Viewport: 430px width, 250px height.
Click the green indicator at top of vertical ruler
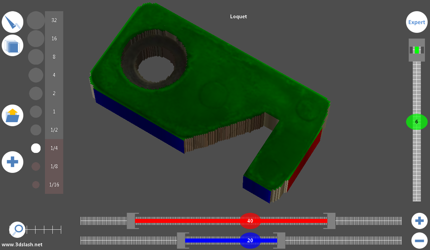tap(417, 50)
